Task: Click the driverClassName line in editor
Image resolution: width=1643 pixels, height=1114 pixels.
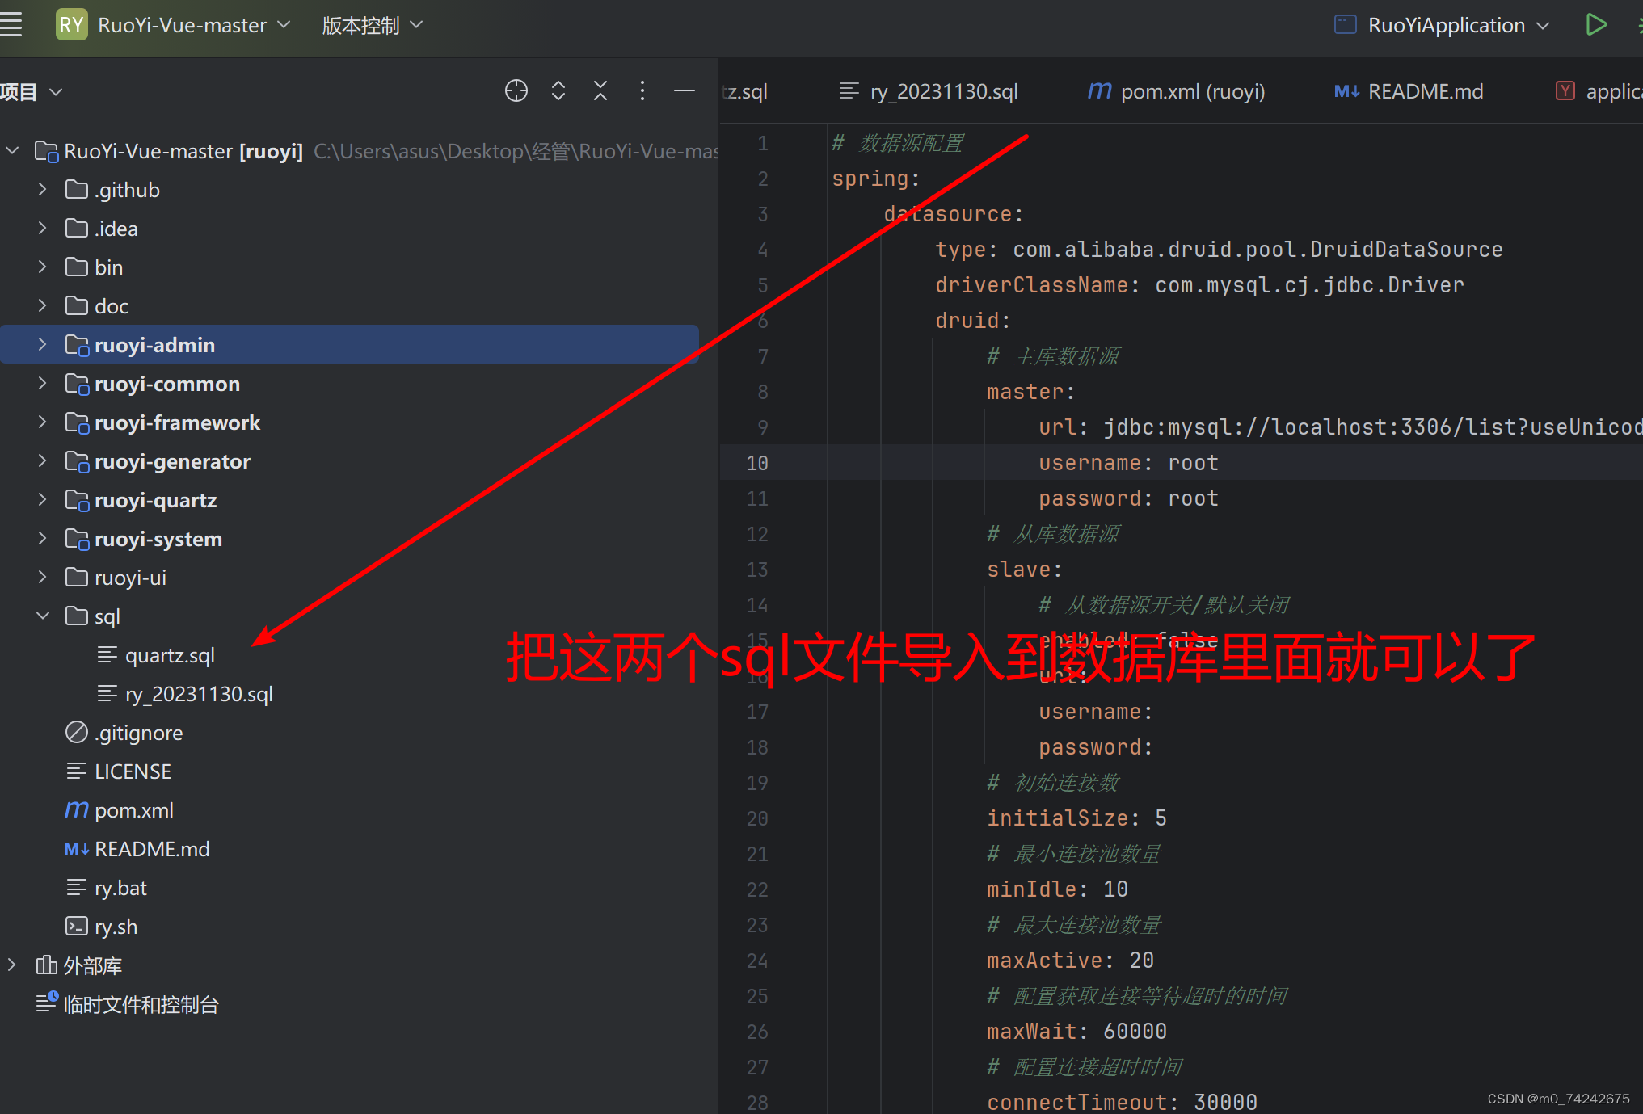Action: (x=1199, y=285)
